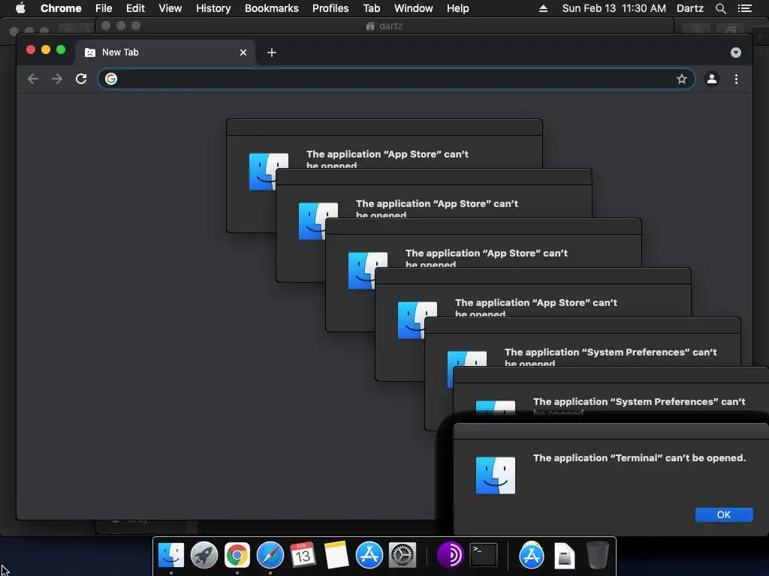
Task: Open the Bookmarks menu
Action: [x=272, y=8]
